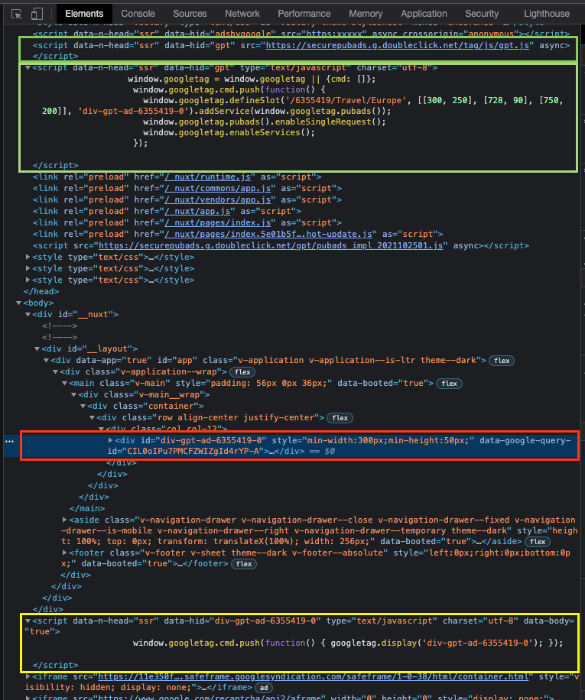The image size is (585, 700).
Task: Toggle flex badge on v-application--wrap div
Action: tap(242, 372)
